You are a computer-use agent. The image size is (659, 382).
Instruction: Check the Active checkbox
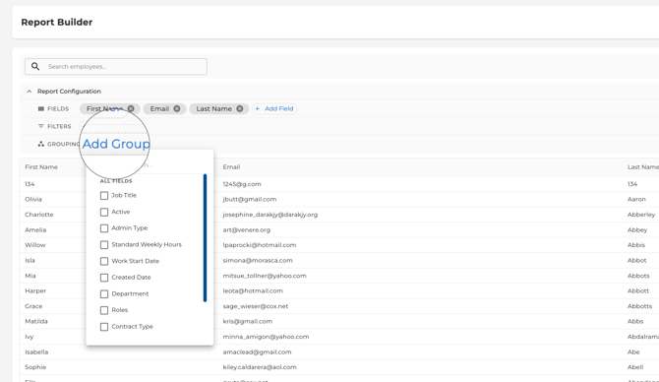pos(104,212)
